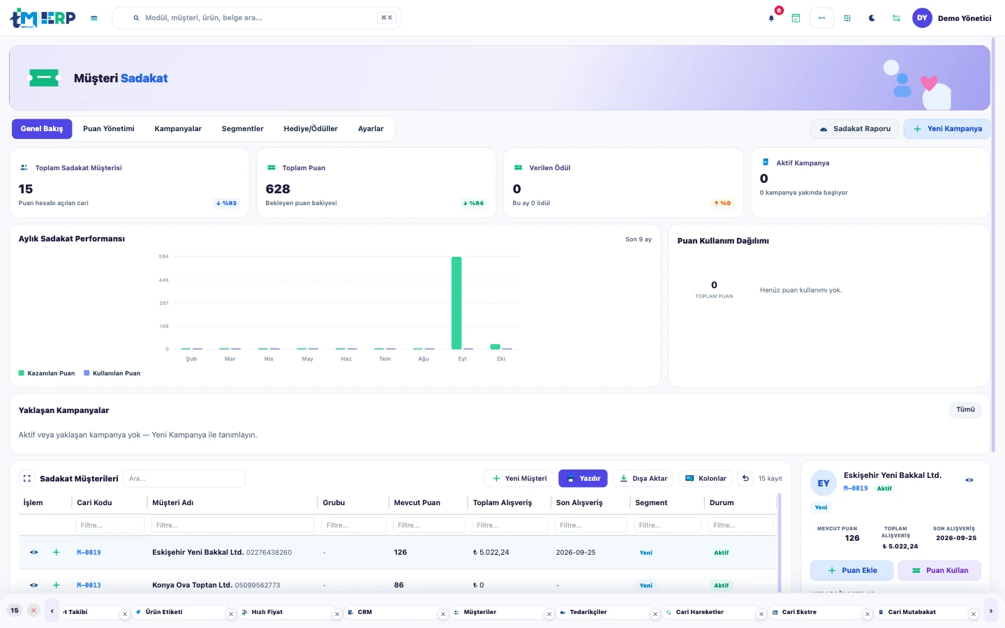Open the calendar check icon in header
The image size is (1005, 628).
tap(796, 18)
